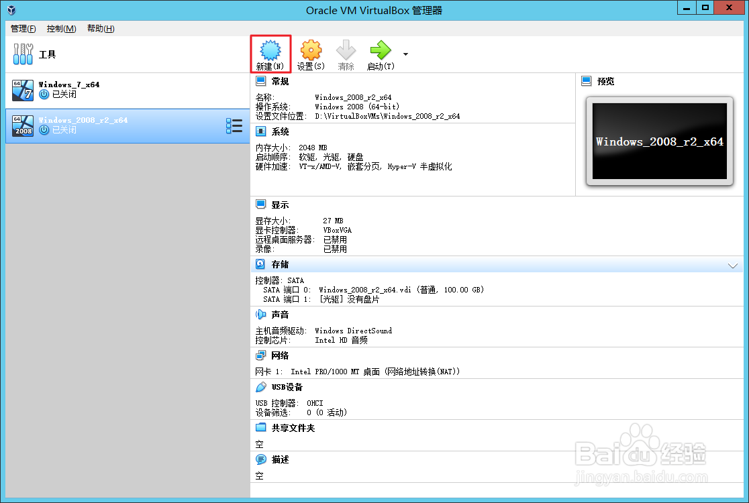Open the 存储 section heading link
The height and width of the screenshot is (503, 749).
(281, 264)
